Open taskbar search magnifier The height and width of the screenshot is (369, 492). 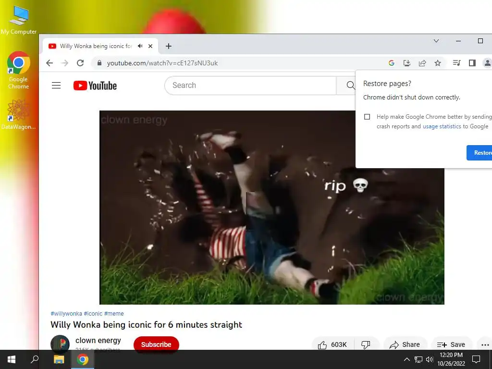pyautogui.click(x=35, y=359)
